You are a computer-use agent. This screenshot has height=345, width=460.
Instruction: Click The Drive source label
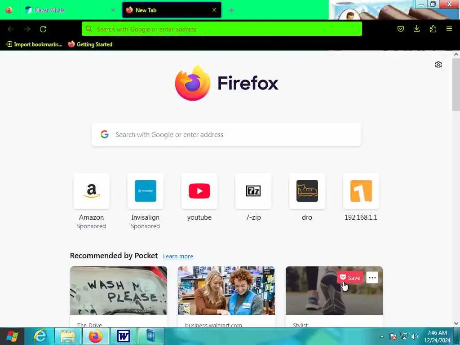pos(89,325)
